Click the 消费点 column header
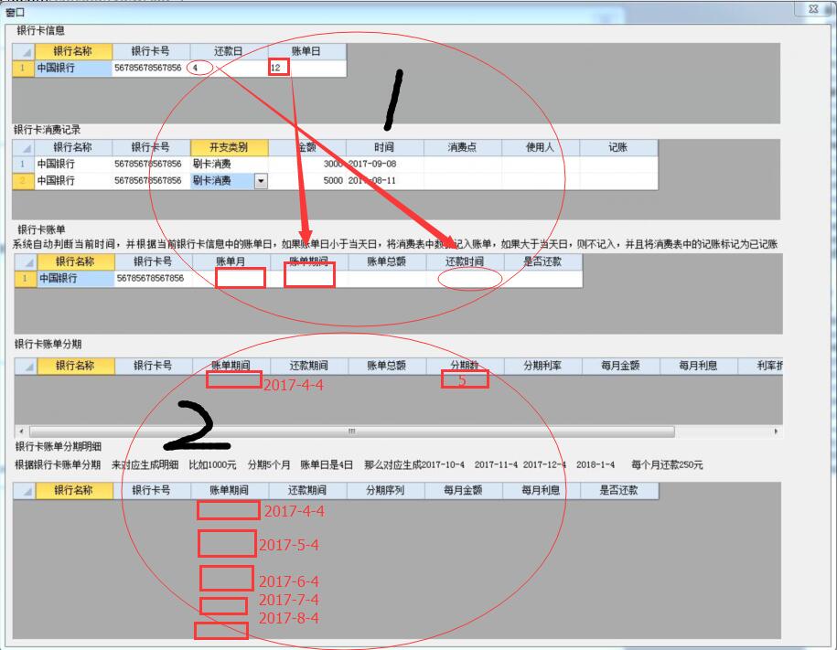This screenshot has width=837, height=650. (462, 147)
